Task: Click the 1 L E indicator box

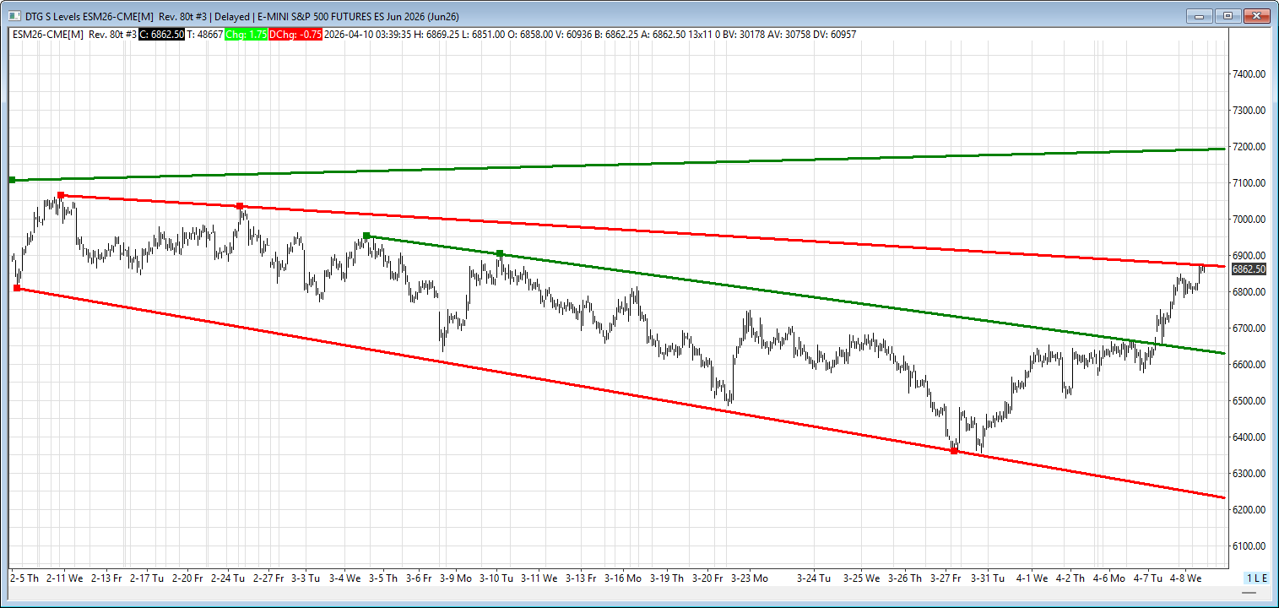Action: point(1256,578)
